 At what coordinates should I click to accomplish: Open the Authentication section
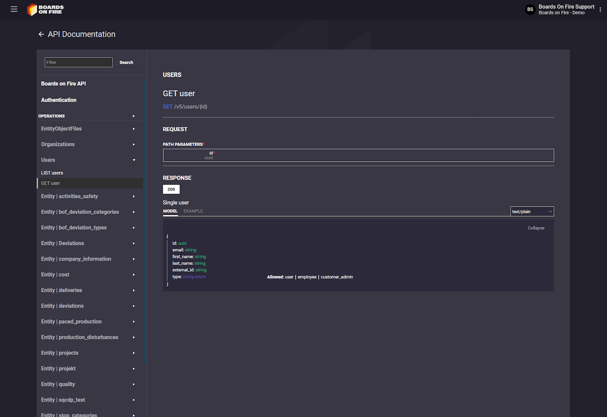point(59,100)
